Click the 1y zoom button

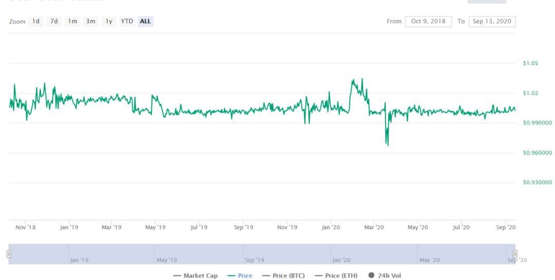pos(108,22)
